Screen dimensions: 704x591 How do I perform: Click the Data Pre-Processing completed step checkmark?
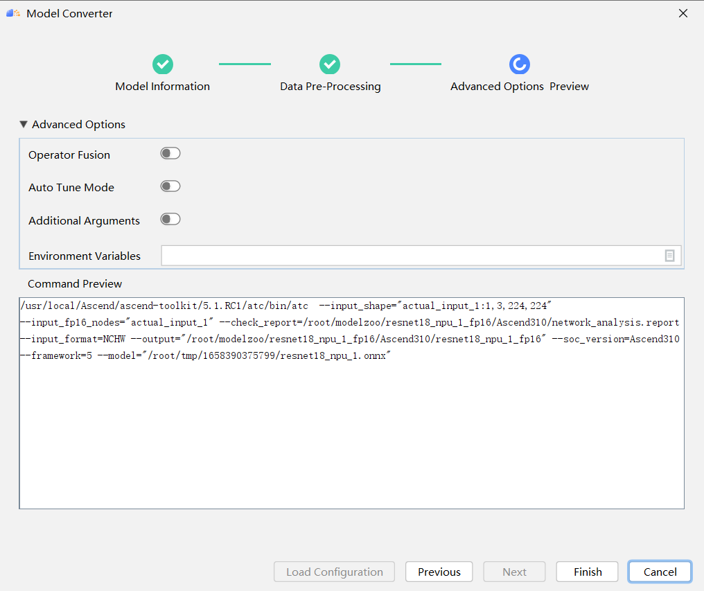pyautogui.click(x=330, y=64)
